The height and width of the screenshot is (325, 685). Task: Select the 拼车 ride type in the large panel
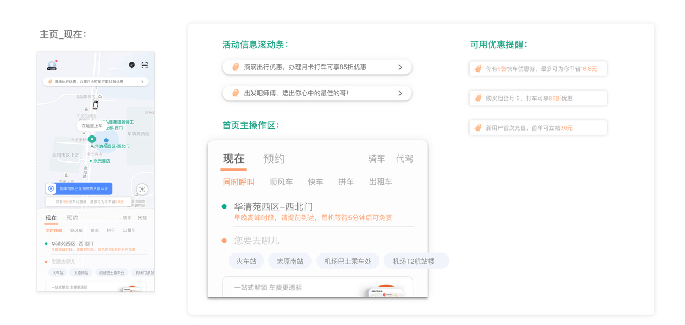(x=346, y=182)
